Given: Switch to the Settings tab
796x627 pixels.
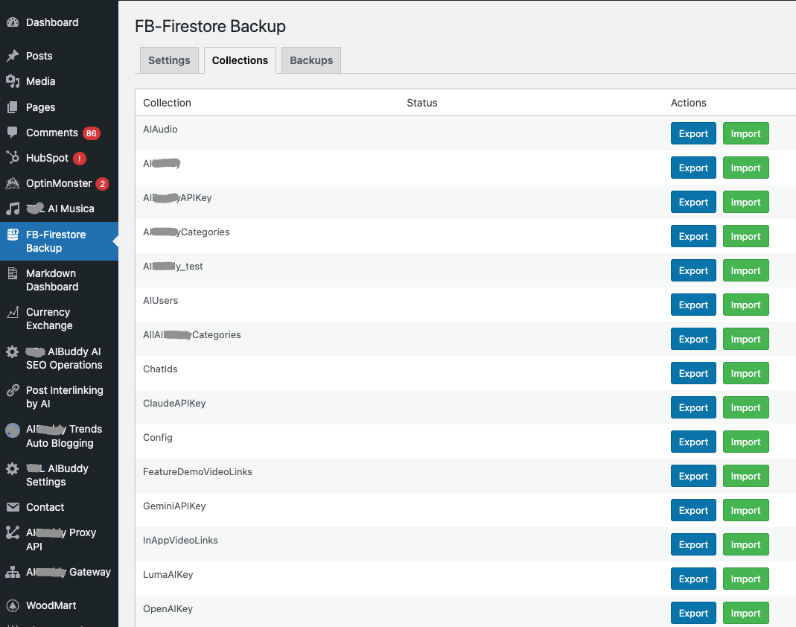Looking at the screenshot, I should coord(169,60).
